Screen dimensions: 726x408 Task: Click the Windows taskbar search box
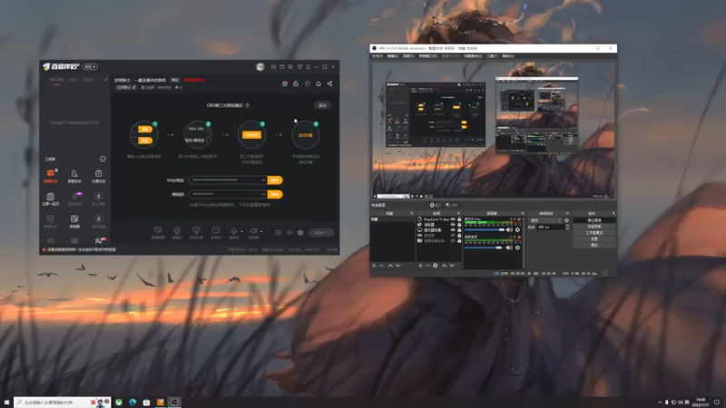[x=62, y=403]
